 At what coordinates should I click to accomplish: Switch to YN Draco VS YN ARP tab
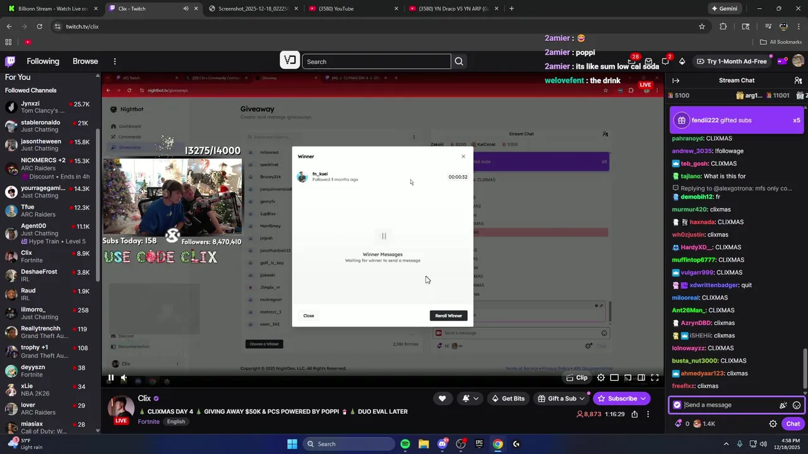[454, 9]
